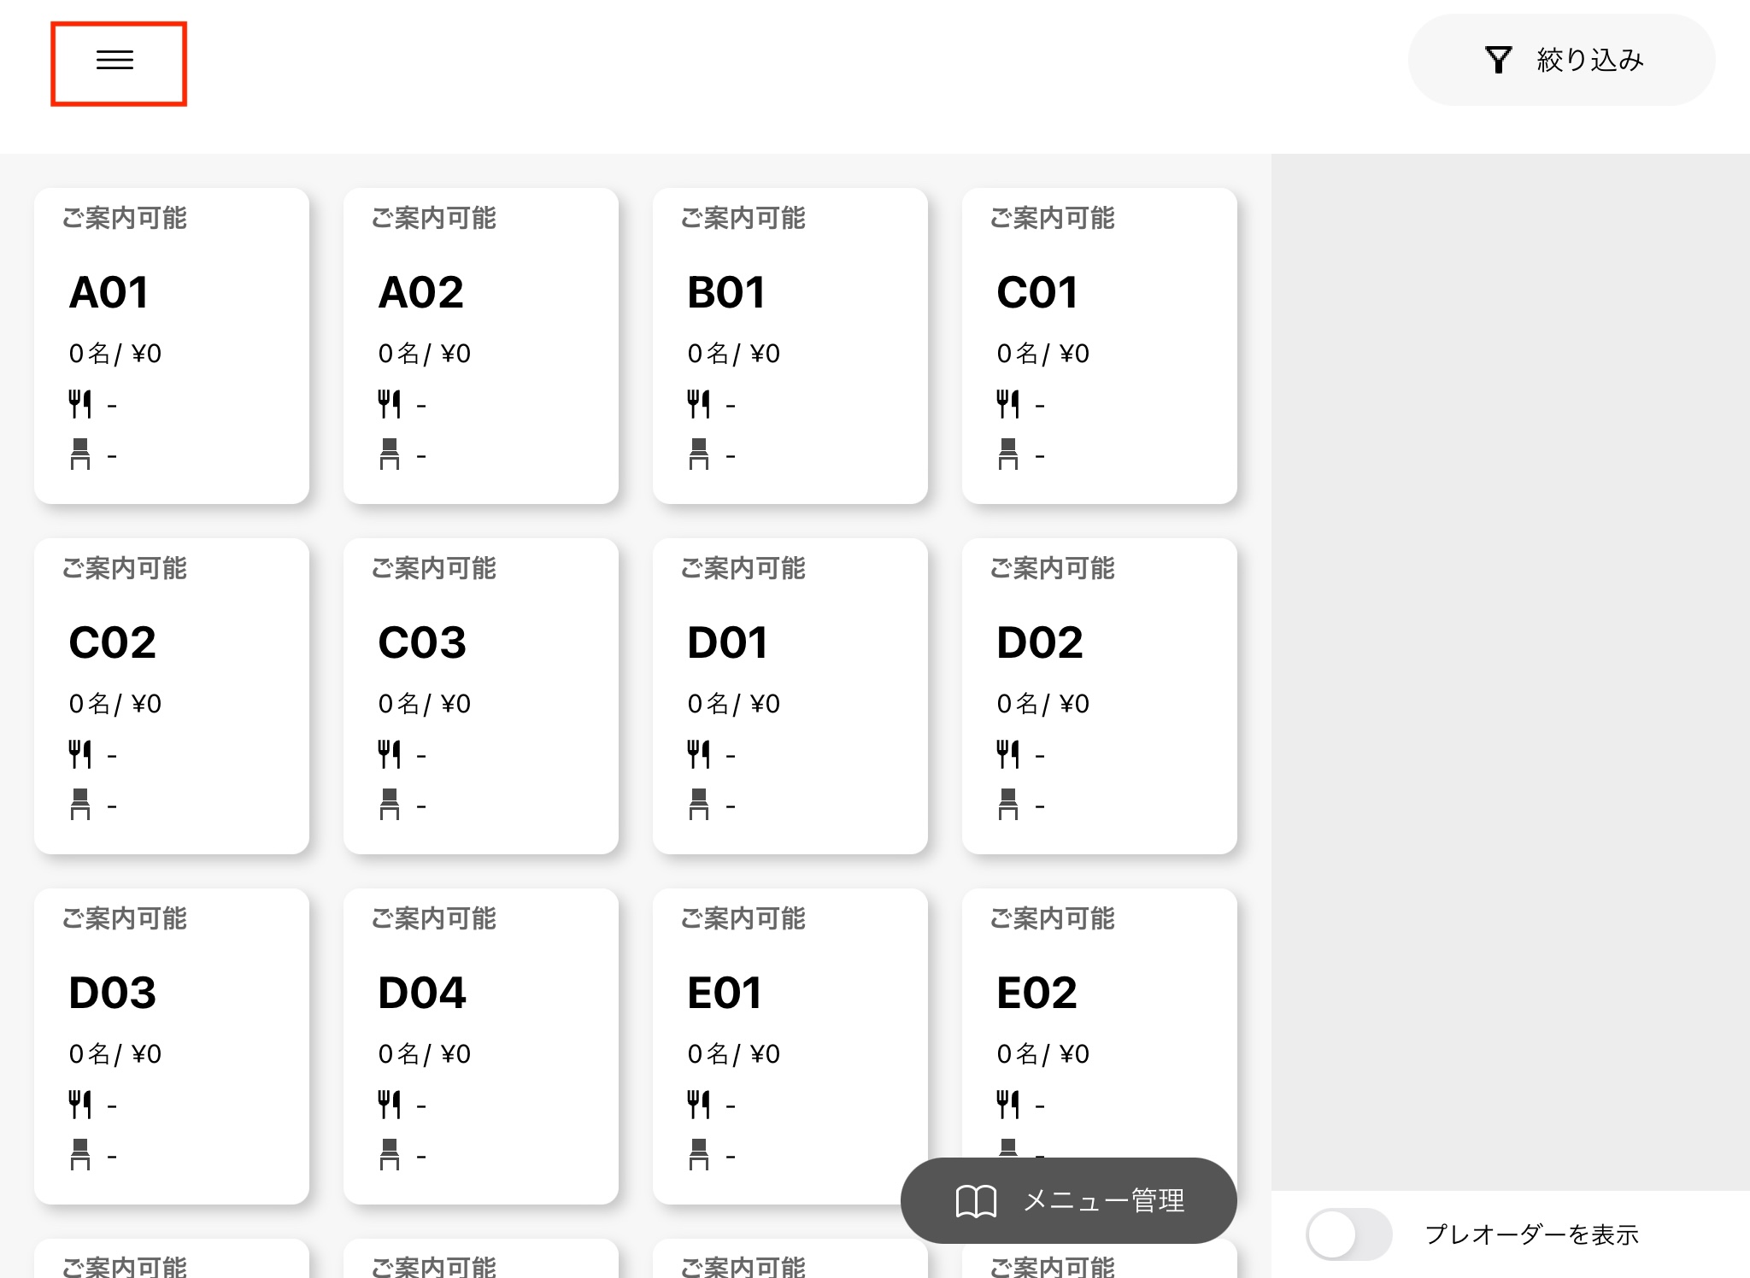1750x1278 pixels.
Task: Click 0名/ ¥0 on table E02
Action: pyautogui.click(x=1042, y=1054)
